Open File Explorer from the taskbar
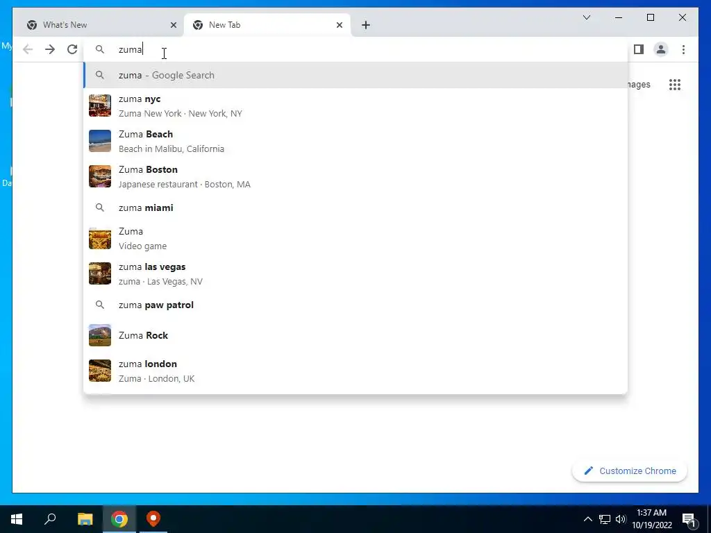The image size is (711, 533). point(85,519)
